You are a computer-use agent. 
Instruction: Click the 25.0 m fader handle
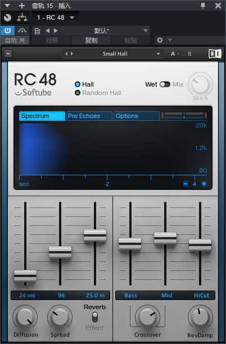(x=95, y=236)
